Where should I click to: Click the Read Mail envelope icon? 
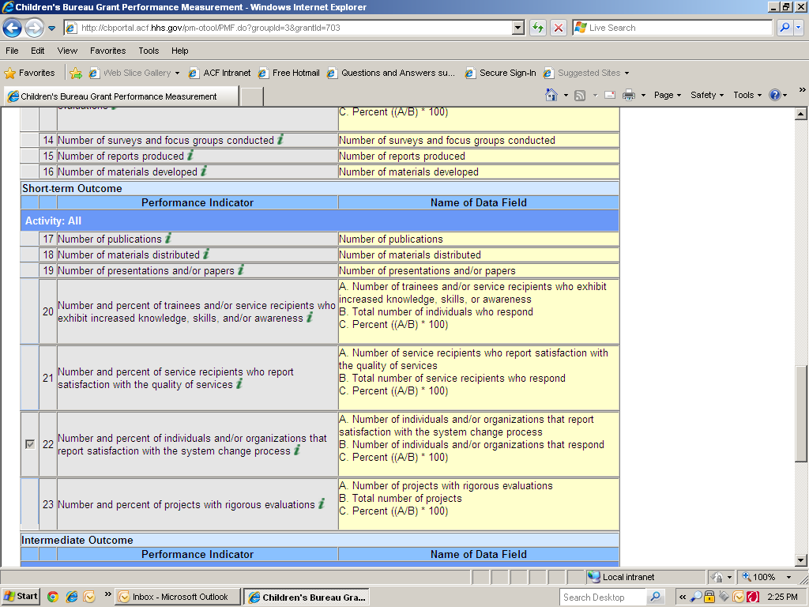tap(610, 95)
